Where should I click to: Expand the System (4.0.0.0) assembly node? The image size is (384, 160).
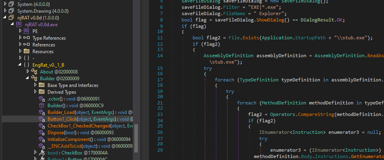5,4
